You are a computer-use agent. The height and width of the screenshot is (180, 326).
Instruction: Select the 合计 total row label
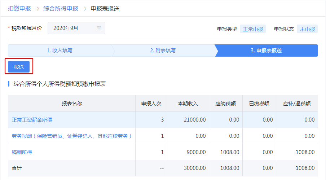[17, 168]
